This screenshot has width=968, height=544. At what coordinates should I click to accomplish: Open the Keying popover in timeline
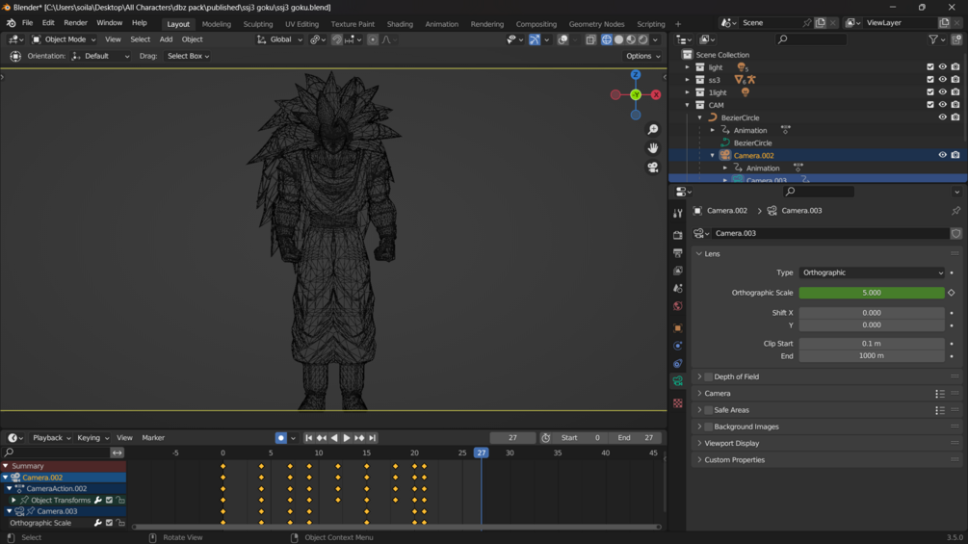tap(92, 438)
